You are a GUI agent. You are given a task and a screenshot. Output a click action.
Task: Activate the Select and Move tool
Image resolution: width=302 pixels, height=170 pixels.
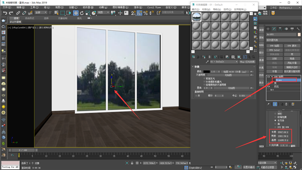click(x=76, y=13)
